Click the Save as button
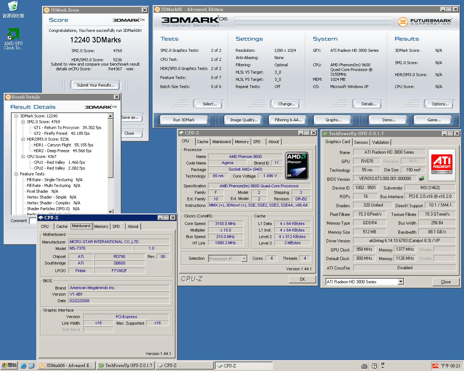This screenshot has height=371, width=464. [x=131, y=117]
